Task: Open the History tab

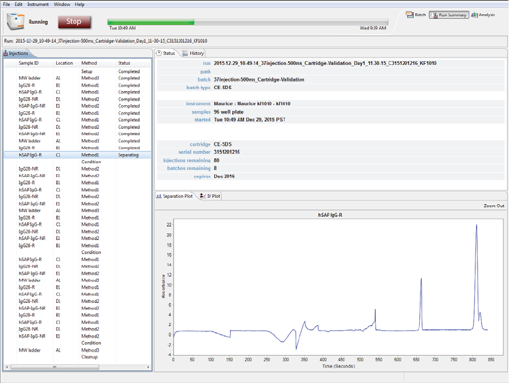Action: point(193,53)
